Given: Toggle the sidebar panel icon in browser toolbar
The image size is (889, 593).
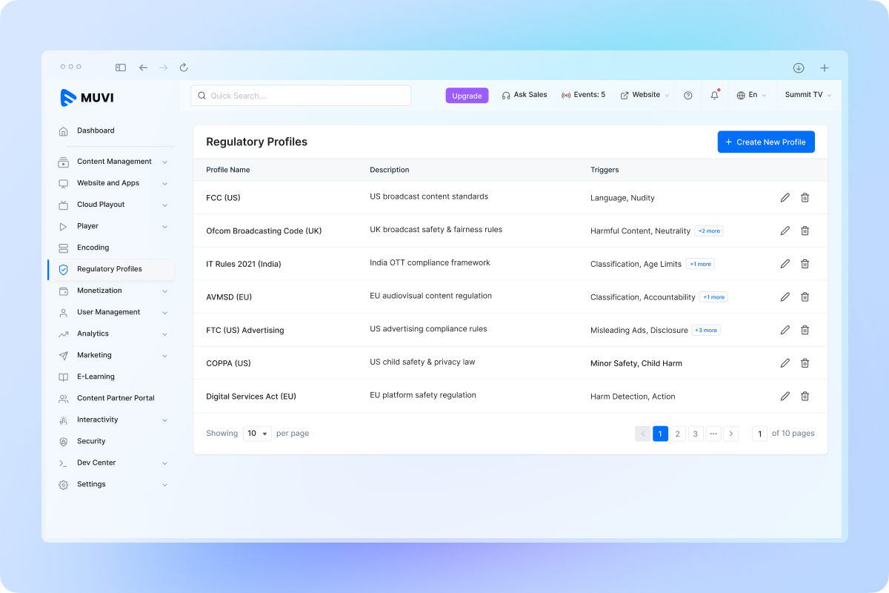Looking at the screenshot, I should [x=120, y=67].
